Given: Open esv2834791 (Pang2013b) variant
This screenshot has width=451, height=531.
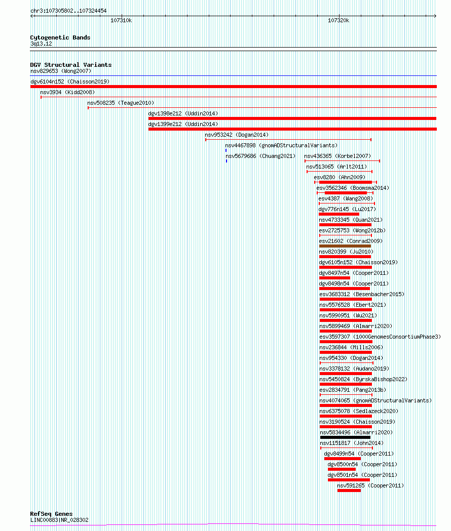Looking at the screenshot, I should coord(353,390).
